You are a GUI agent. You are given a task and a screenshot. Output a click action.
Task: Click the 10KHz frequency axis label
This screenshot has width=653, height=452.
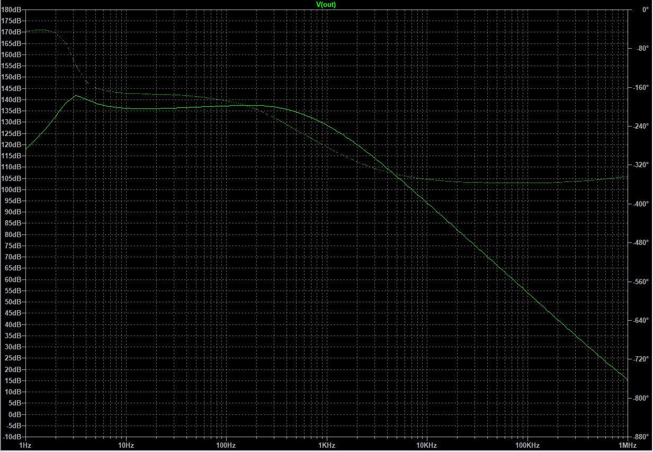tap(427, 446)
